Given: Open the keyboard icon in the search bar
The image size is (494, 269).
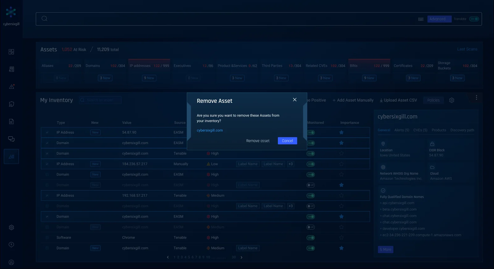Looking at the screenshot, I should click(x=421, y=19).
